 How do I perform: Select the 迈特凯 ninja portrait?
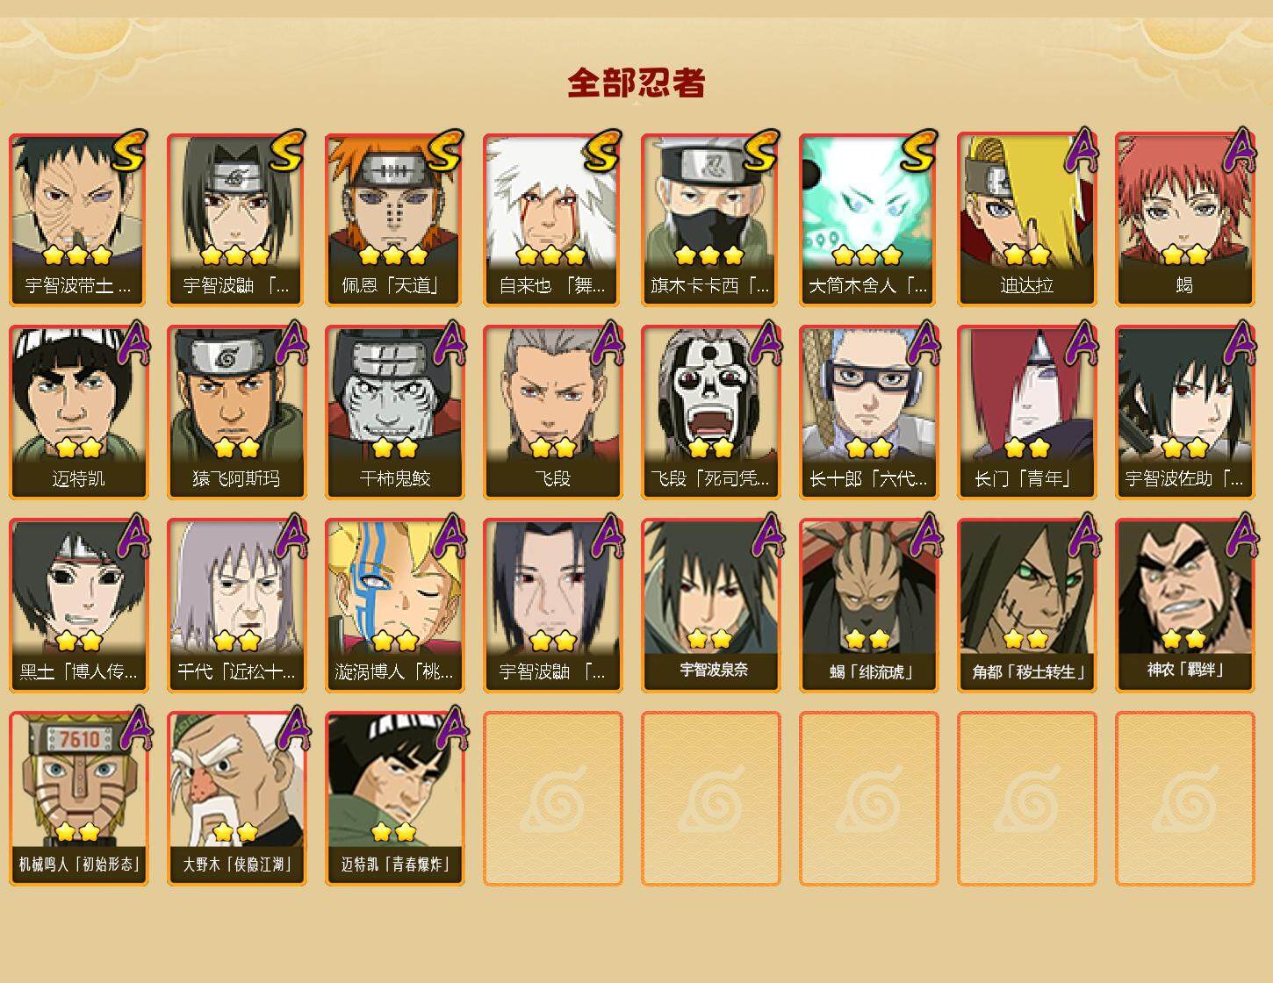[x=79, y=413]
